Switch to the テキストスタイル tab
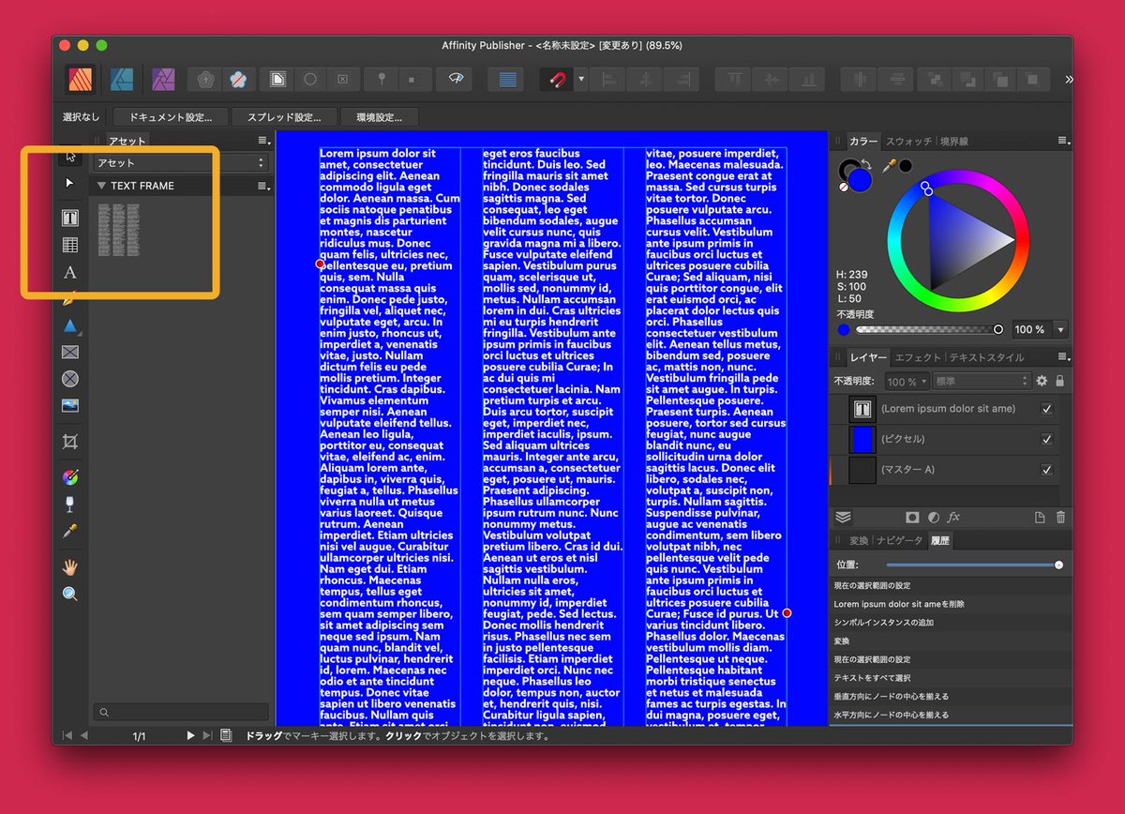This screenshot has width=1125, height=814. (x=986, y=357)
